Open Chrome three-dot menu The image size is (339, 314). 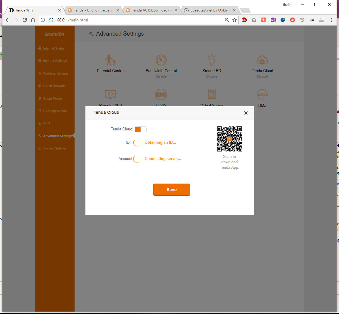[331, 20]
